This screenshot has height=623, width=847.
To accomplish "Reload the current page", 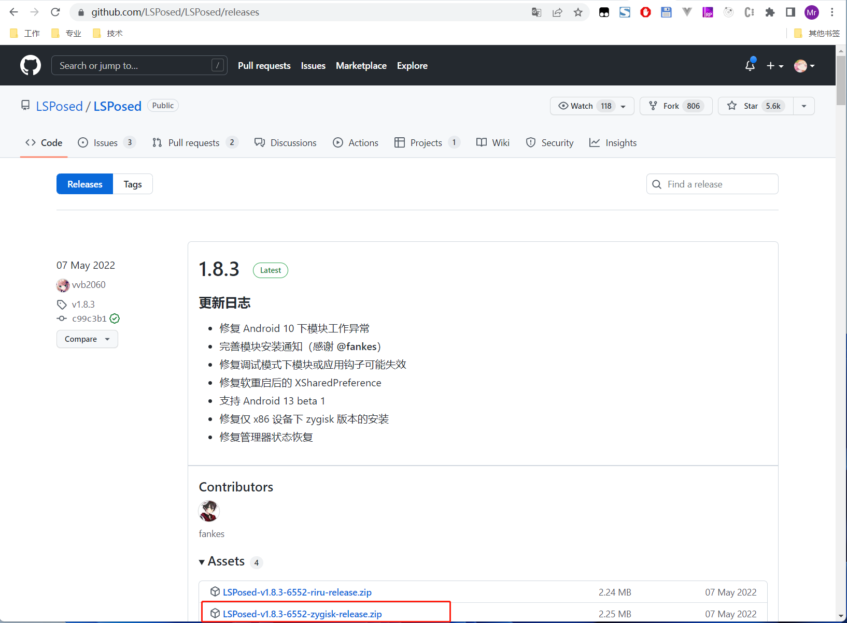I will (x=55, y=12).
